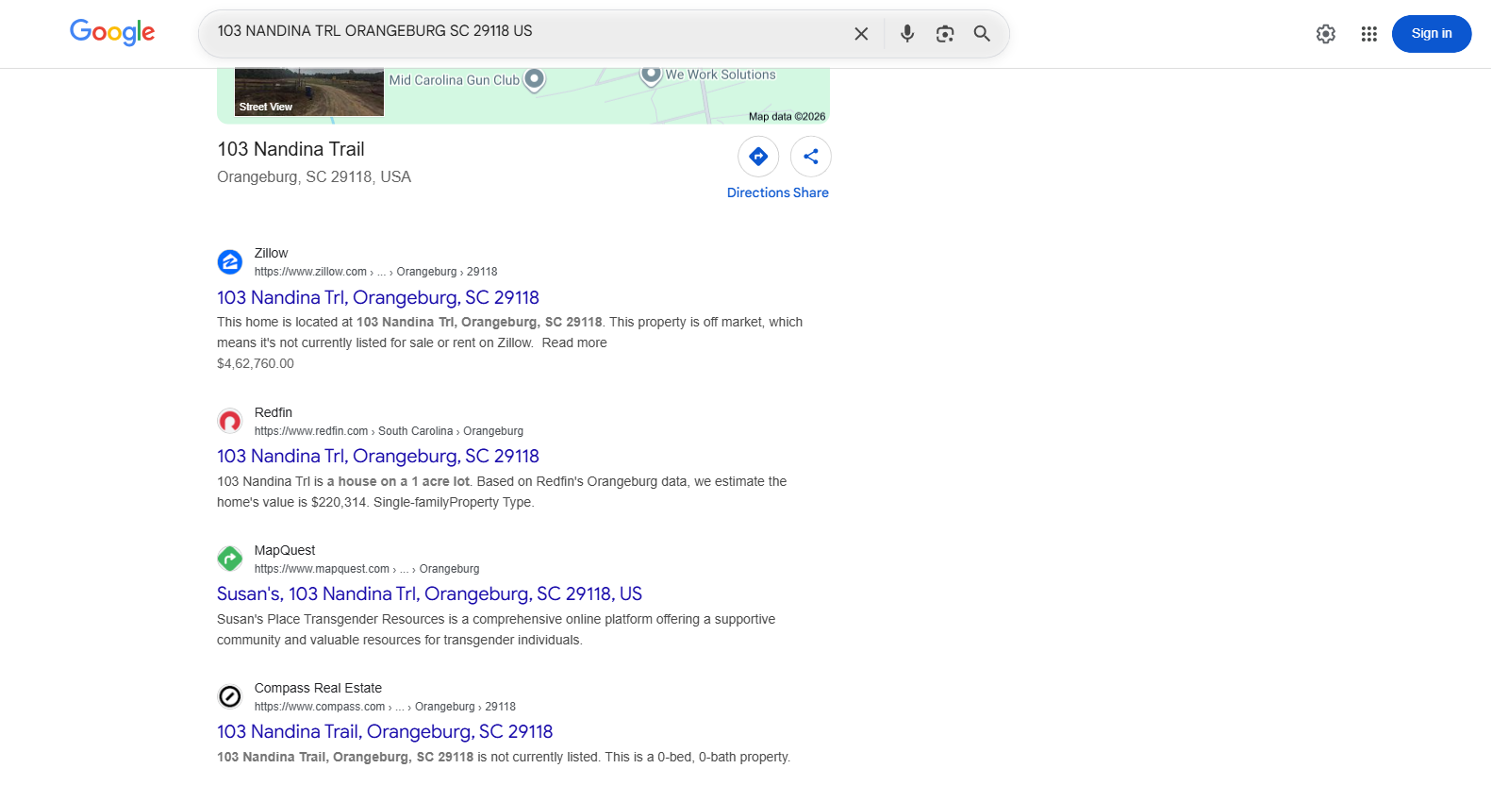This screenshot has height=785, width=1509.
Task: Click the Sign in button
Action: click(x=1432, y=34)
